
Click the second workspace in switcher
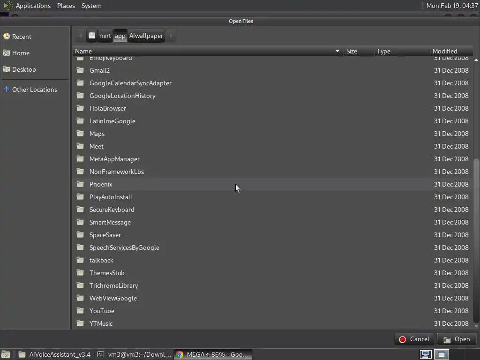(x=441, y=354)
